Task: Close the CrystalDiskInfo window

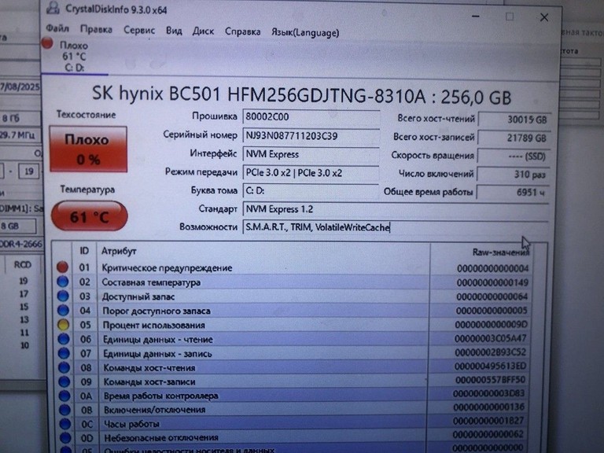Action: point(544,17)
